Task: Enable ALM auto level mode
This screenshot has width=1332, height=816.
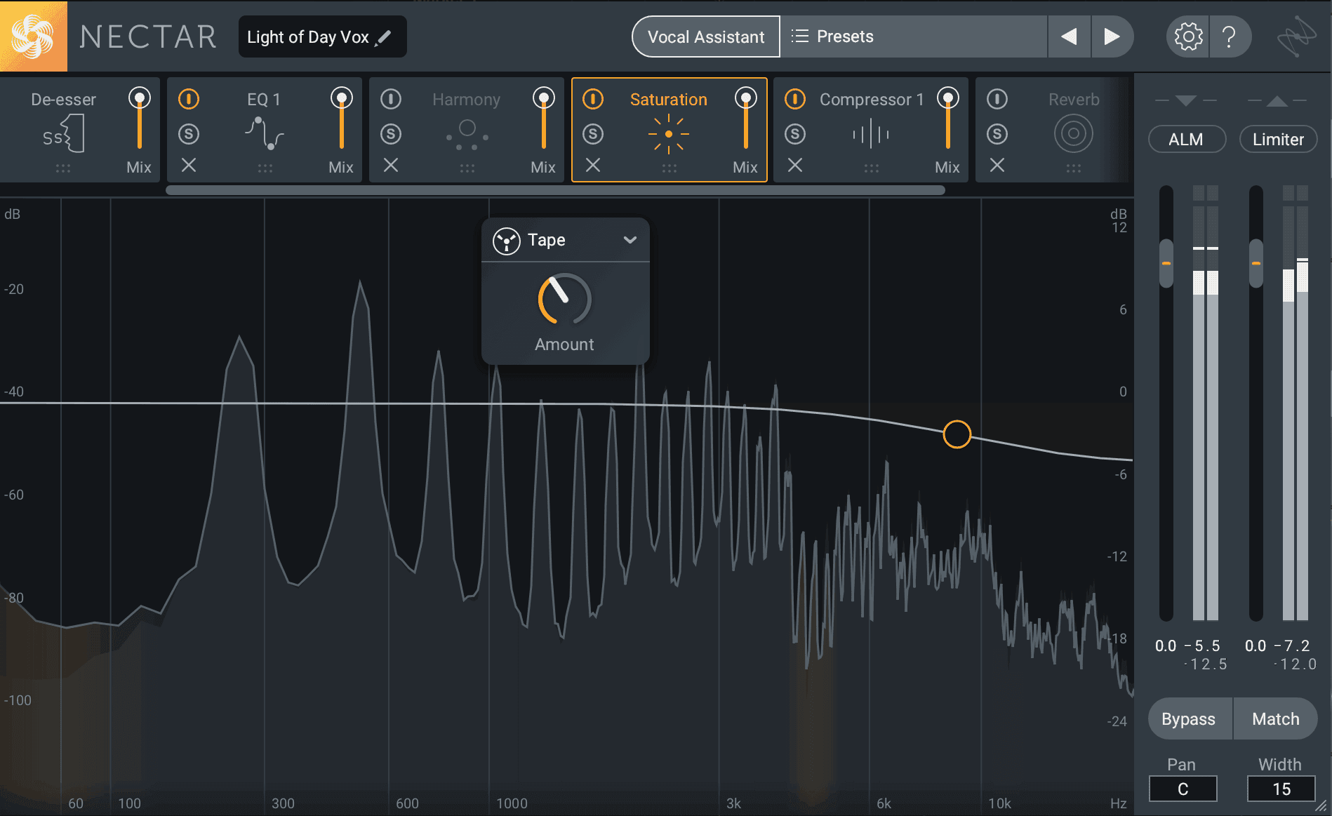Action: tap(1187, 139)
